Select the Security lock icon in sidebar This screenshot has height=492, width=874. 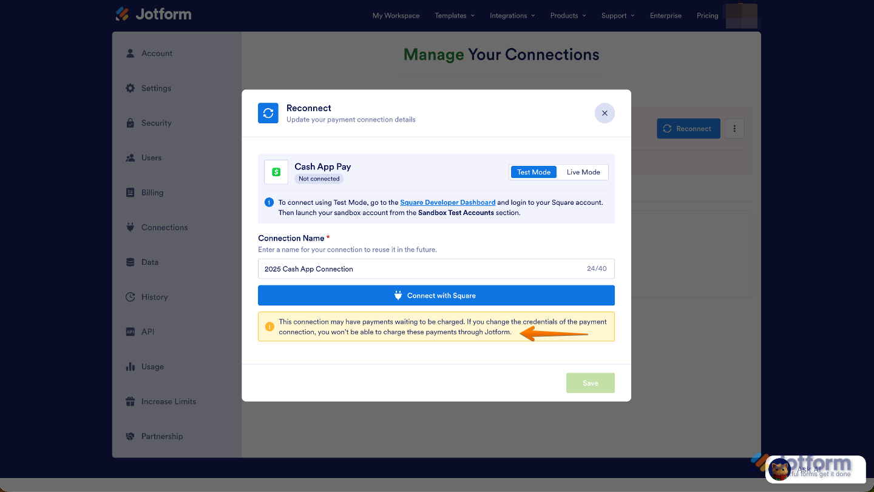coord(130,123)
